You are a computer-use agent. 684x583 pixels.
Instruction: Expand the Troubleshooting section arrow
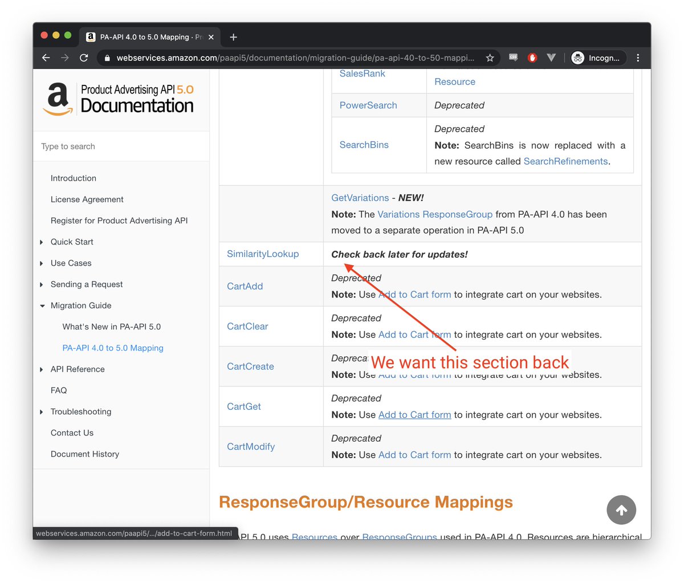pyautogui.click(x=42, y=412)
